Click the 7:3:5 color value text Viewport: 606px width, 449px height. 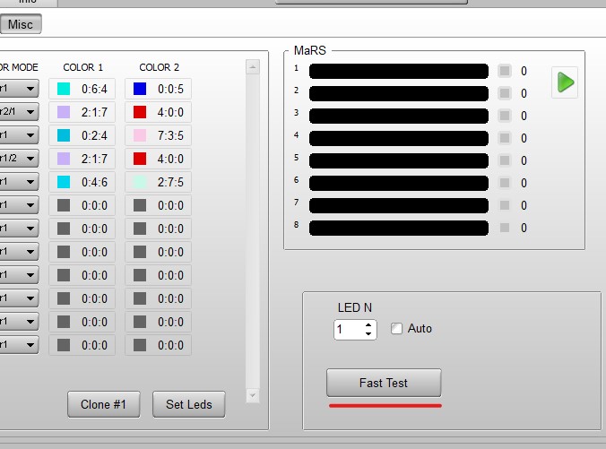(170, 135)
